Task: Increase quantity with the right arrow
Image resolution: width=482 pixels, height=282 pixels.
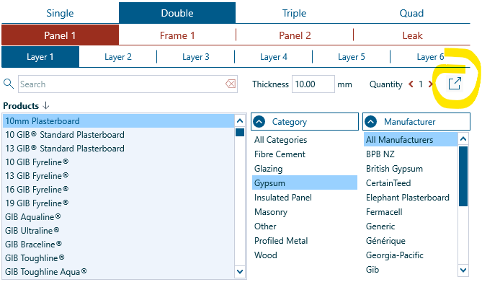Action: pos(430,84)
